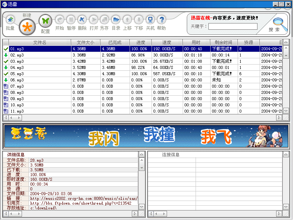
Task: Sort by the 文件大小 column header
Action: click(86, 42)
